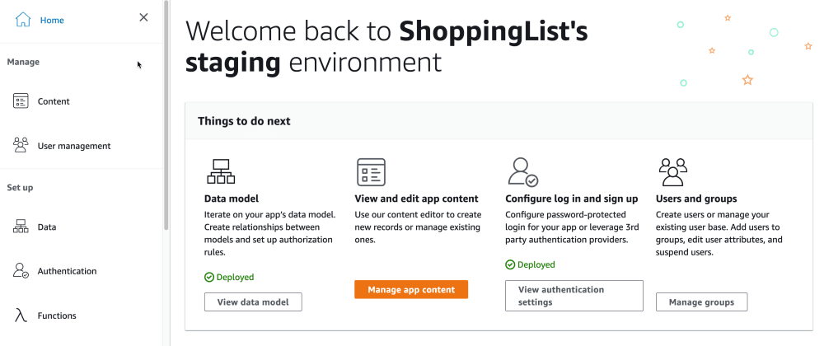
Task: Click the View data model button
Action: 253,302
